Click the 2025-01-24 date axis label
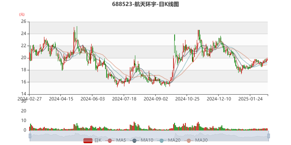 (x=251, y=99)
